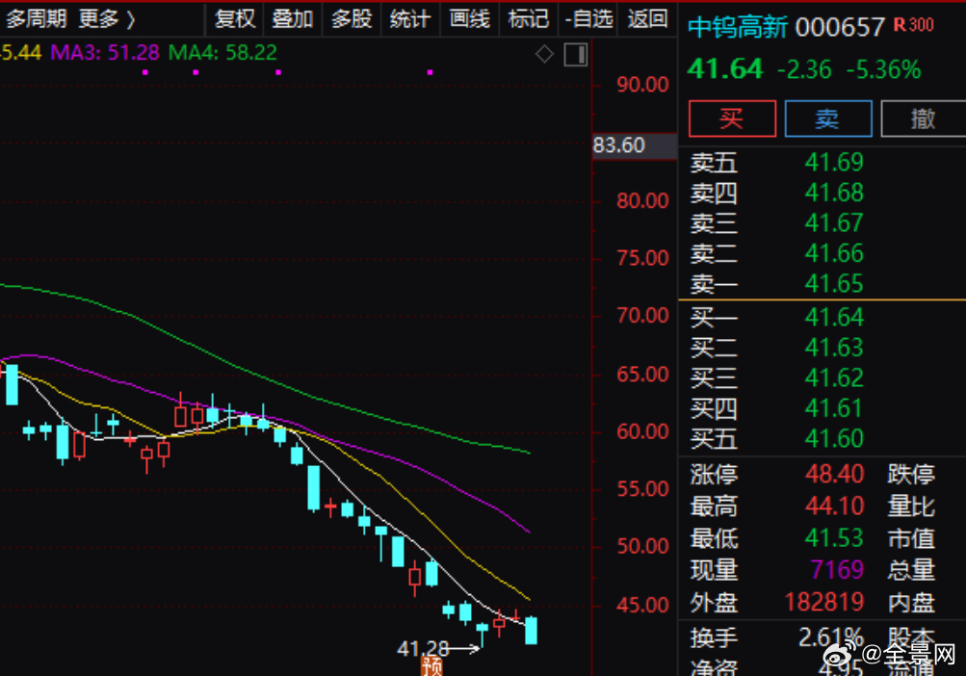The height and width of the screenshot is (676, 966).
Task: Open the 多股 multi-stock view
Action: [x=352, y=19]
